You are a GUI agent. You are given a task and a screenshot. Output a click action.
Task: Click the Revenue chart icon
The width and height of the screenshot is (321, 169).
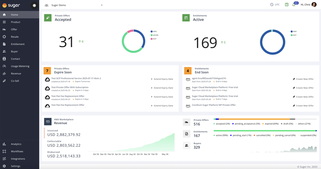pyautogui.click(x=4, y=73)
